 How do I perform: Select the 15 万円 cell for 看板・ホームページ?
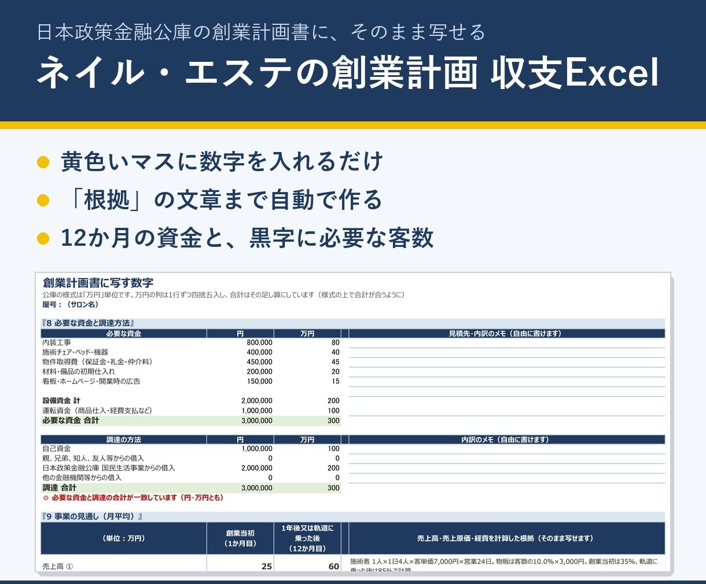[x=335, y=381]
